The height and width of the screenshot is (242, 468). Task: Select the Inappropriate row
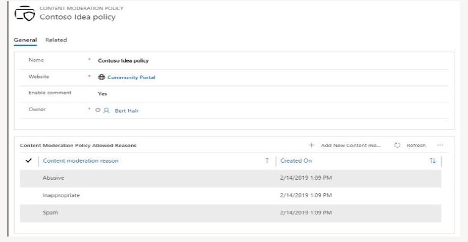pos(231,196)
